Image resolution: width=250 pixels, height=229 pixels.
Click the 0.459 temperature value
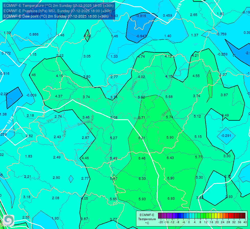[168, 16]
